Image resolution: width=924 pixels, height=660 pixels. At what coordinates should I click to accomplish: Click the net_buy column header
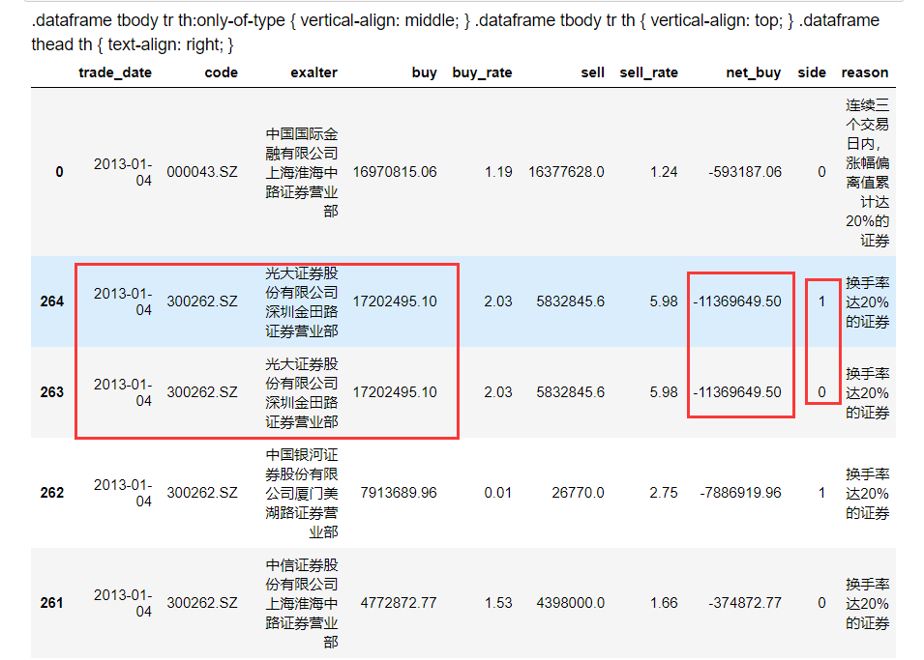point(753,72)
